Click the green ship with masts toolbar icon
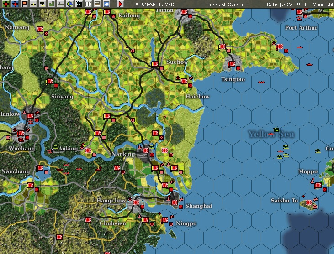The image size is (334, 254). [x=61, y=4]
